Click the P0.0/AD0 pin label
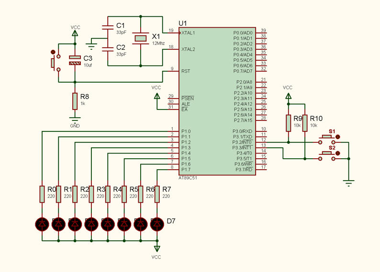380x272 pixels. coord(243,33)
